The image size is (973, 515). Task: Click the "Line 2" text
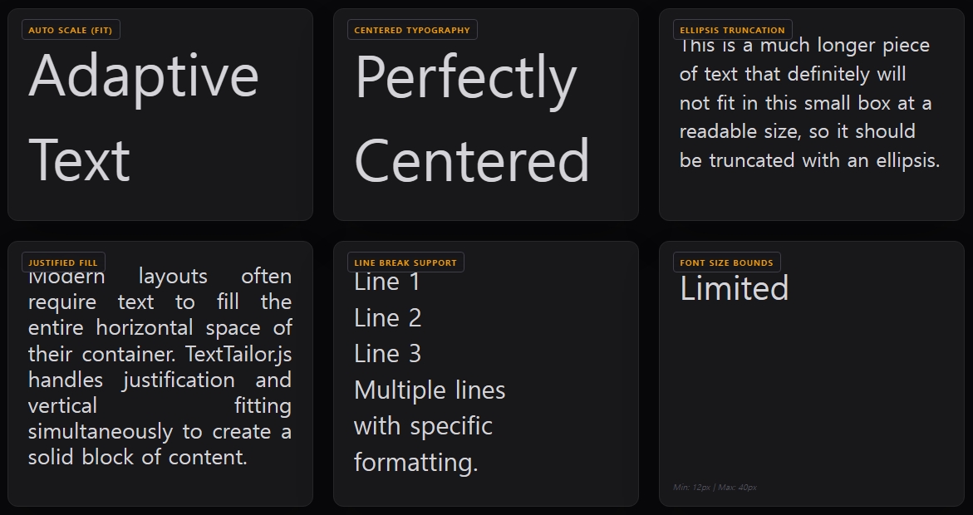point(387,317)
